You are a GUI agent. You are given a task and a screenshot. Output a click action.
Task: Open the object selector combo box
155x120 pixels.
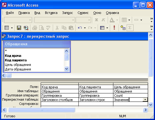[18, 20]
